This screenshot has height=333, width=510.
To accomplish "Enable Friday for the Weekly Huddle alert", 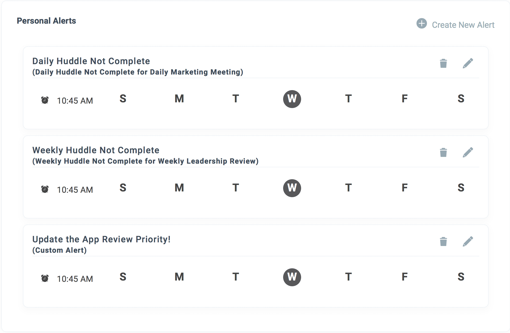I will [405, 188].
